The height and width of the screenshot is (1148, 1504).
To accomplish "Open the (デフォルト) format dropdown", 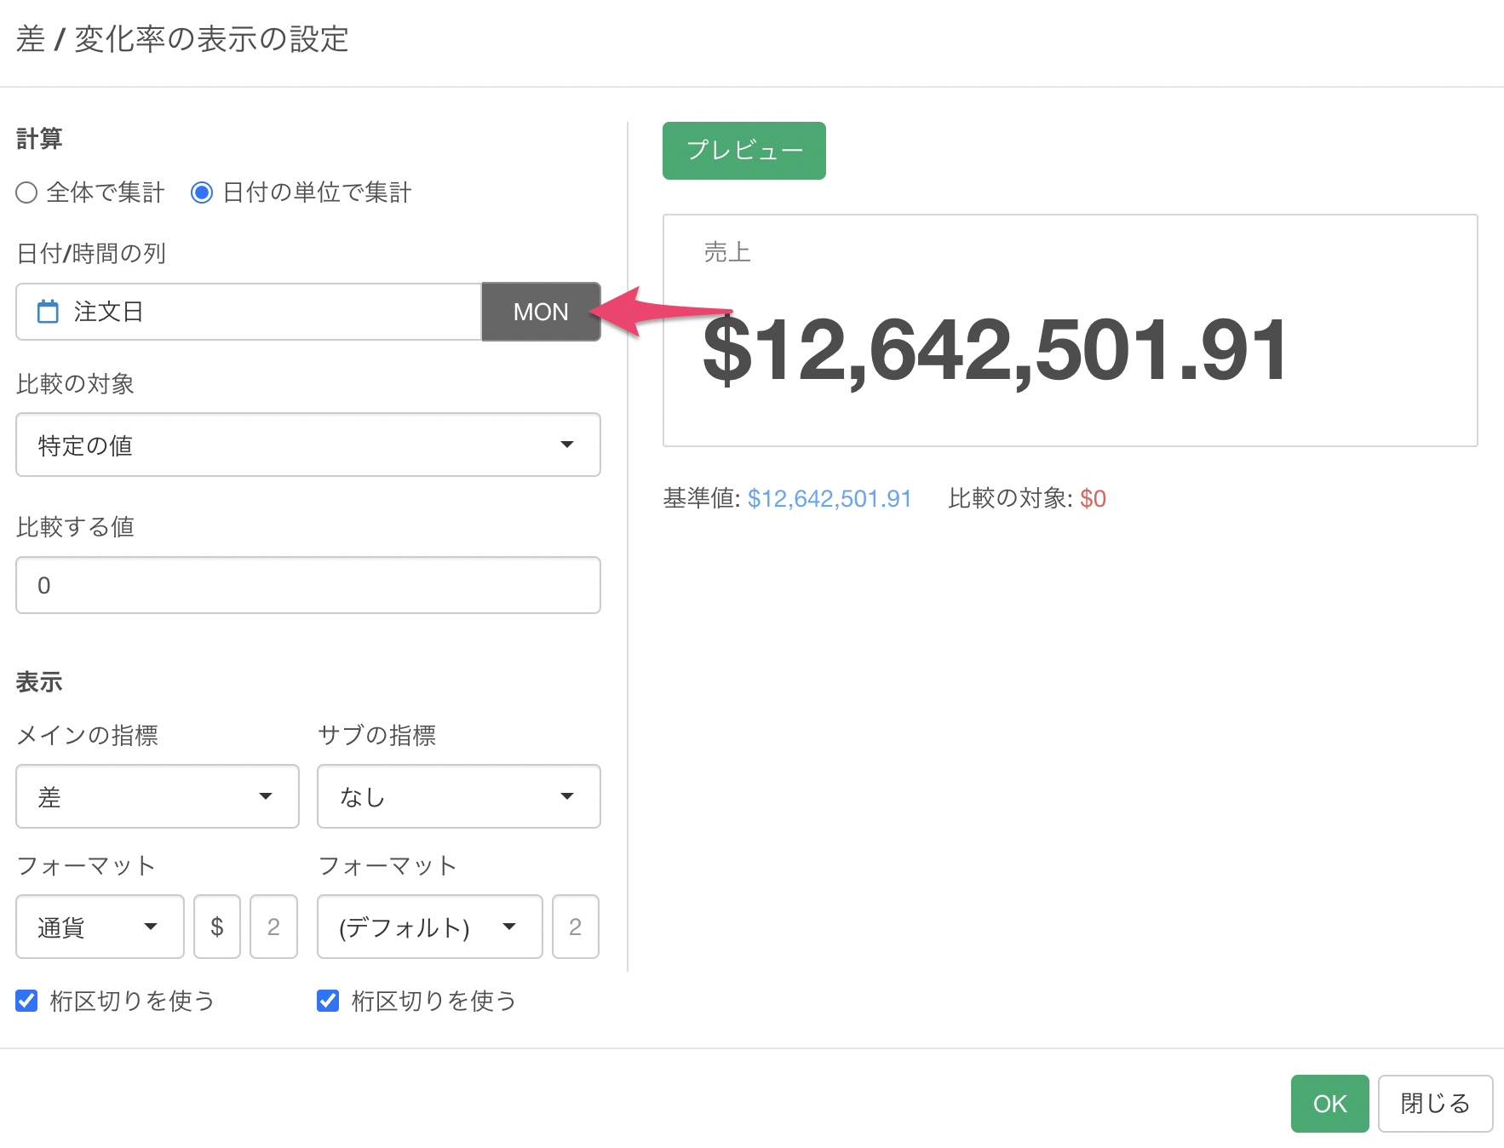I will (429, 927).
